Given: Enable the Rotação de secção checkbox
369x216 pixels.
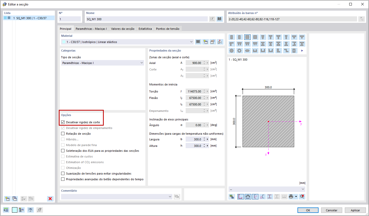Looking at the screenshot, I should pos(63,134).
